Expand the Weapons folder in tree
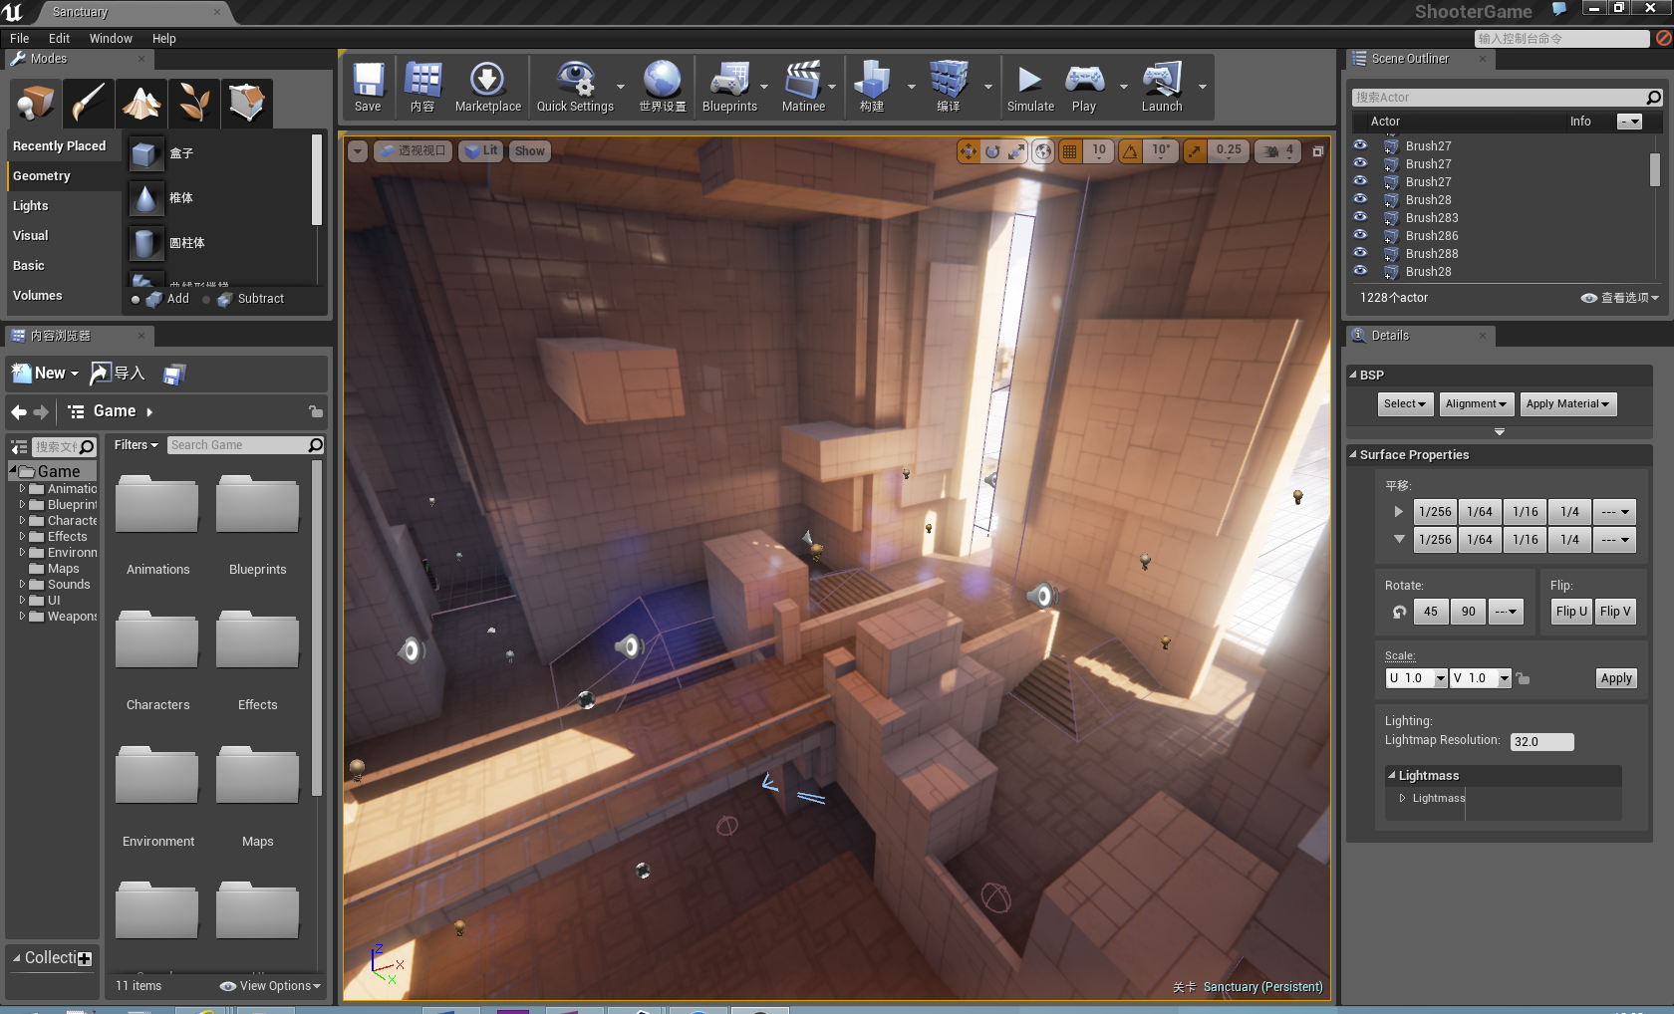Image resolution: width=1674 pixels, height=1014 pixels. click(x=22, y=617)
